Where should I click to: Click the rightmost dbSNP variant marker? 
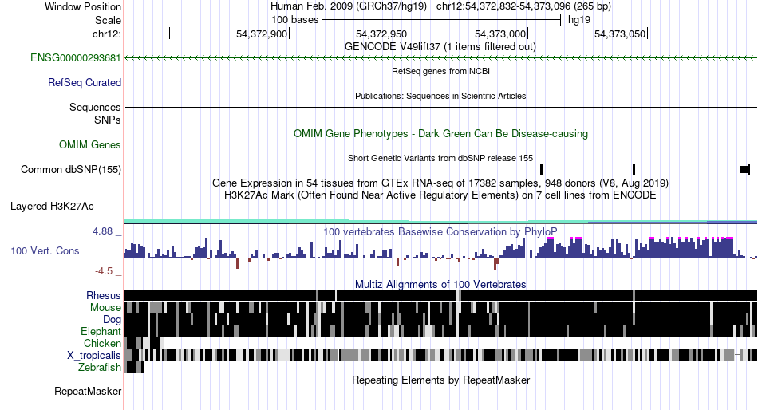pyautogui.click(x=745, y=170)
